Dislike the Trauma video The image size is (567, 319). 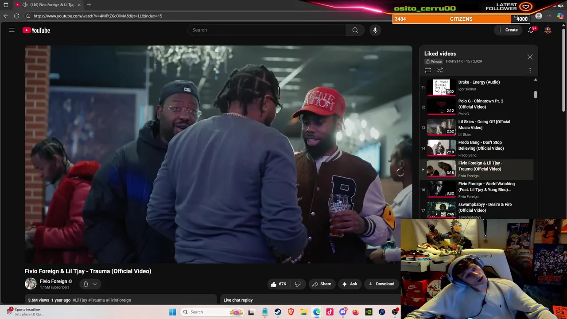pyautogui.click(x=298, y=284)
